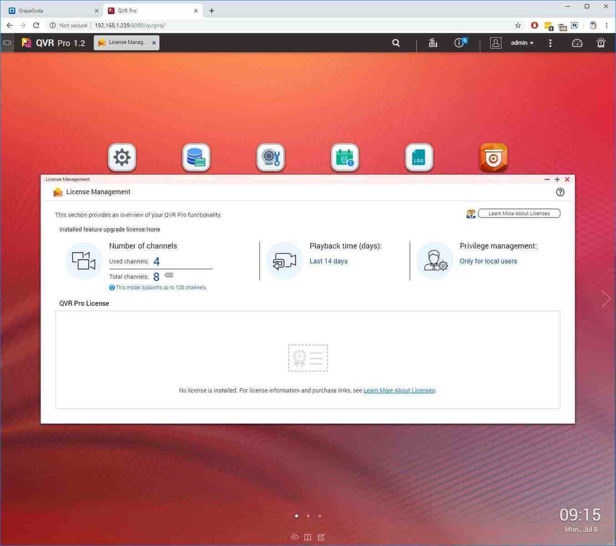The height and width of the screenshot is (546, 616).
Task: Toggle the main menu panel icon
Action: pos(7,43)
